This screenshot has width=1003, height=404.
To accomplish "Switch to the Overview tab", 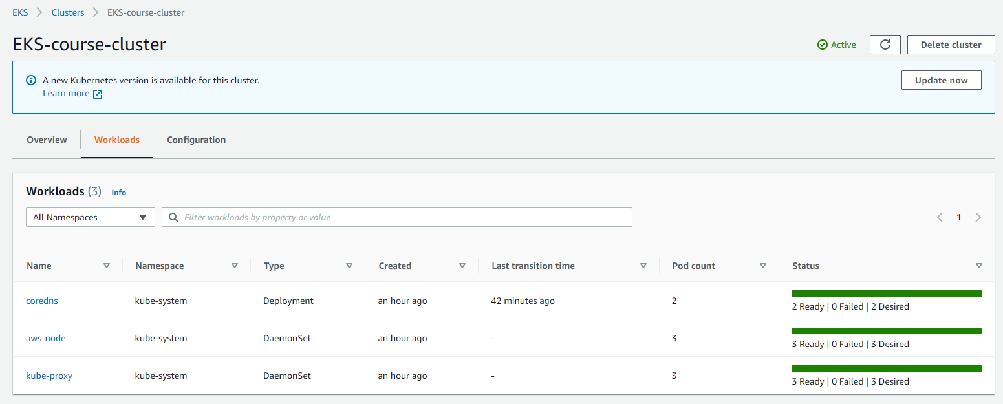I will (x=47, y=140).
